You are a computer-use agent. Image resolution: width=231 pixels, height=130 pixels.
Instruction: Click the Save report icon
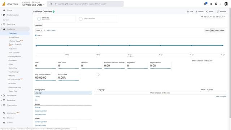(188, 12)
